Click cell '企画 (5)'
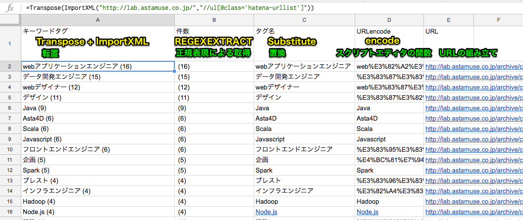The width and height of the screenshot is (523, 220). tap(98, 160)
